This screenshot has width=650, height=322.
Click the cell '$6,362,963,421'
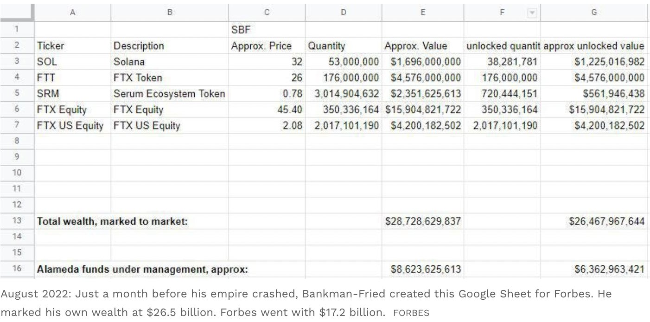click(594, 269)
